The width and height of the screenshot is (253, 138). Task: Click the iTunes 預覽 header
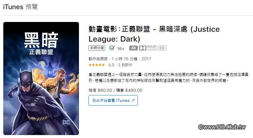(20, 7)
